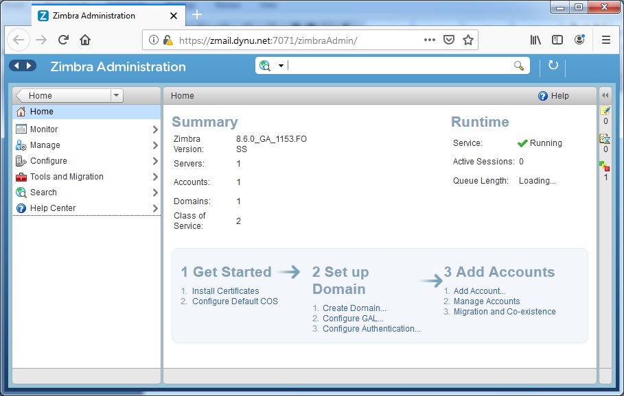Click the Running service status text

click(x=546, y=143)
